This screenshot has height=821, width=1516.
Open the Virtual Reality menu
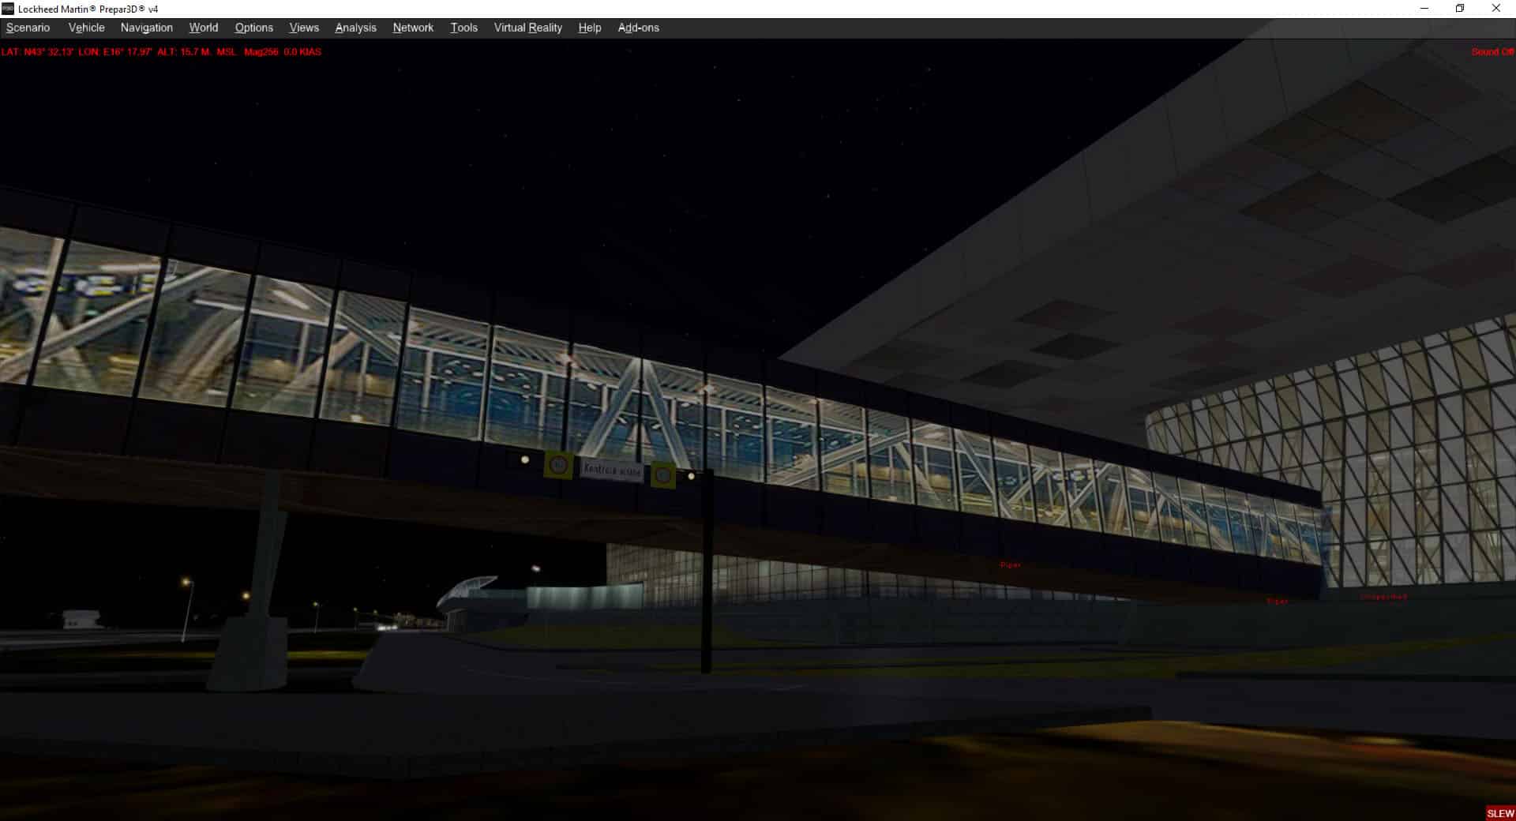point(527,28)
